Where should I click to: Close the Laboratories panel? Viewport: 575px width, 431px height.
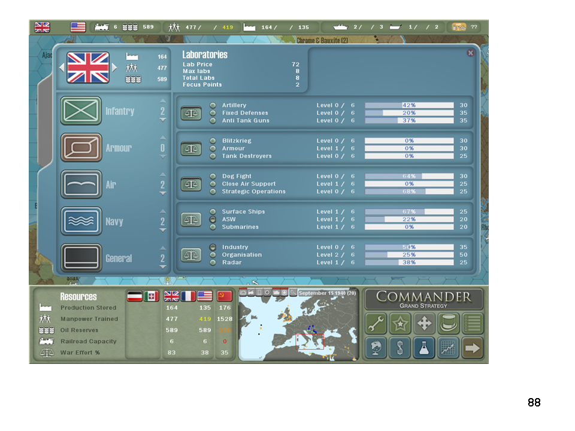pos(470,53)
